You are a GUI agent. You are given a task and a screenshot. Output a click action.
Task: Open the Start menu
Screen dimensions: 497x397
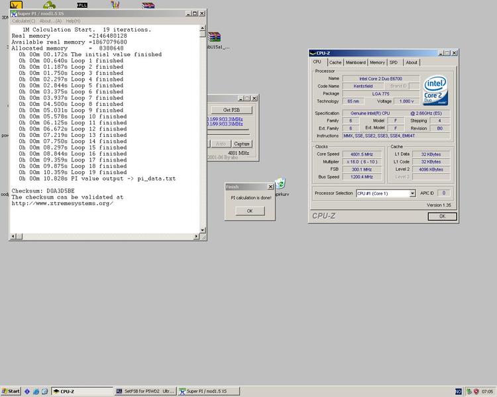(11, 391)
